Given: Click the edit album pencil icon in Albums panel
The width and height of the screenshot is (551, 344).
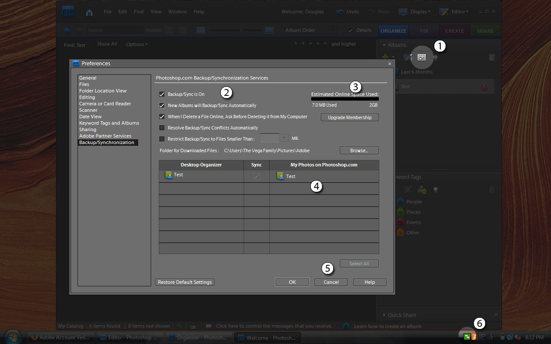Looking at the screenshot, I should (408, 57).
